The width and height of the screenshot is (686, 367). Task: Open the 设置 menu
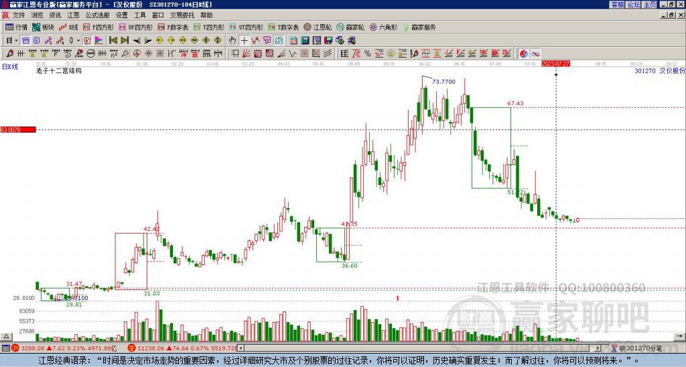coord(122,15)
